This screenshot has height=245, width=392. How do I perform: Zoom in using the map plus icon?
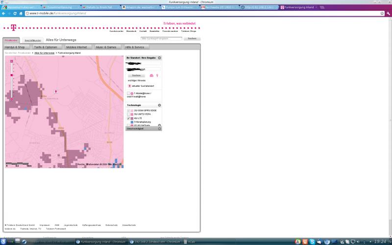11,61
